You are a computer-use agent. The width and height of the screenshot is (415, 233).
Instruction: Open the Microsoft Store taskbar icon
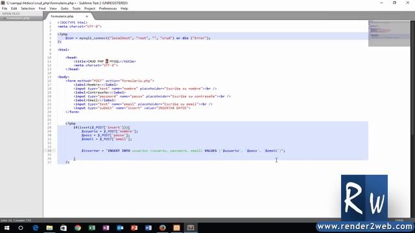[64, 228]
